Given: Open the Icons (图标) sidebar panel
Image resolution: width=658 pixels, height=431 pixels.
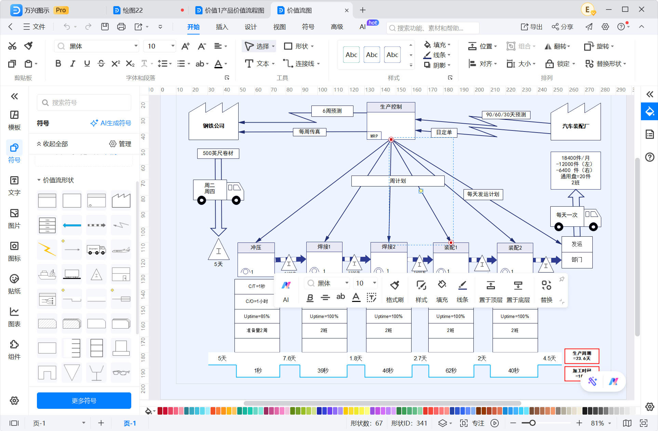Looking at the screenshot, I should pos(14,251).
